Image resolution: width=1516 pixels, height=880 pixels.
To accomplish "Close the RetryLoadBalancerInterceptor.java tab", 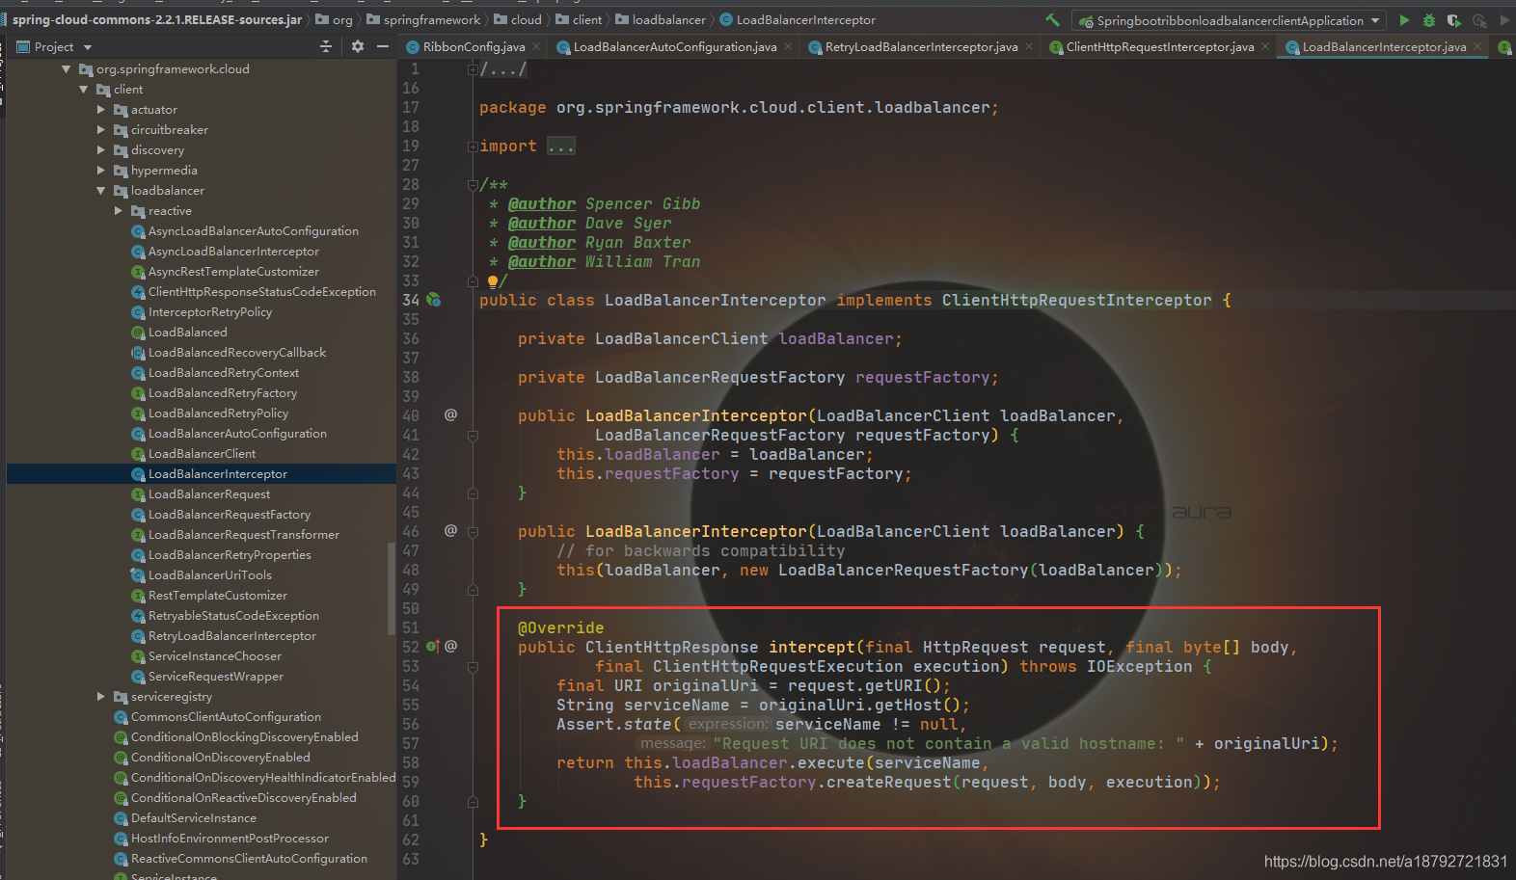I will click(x=1029, y=46).
